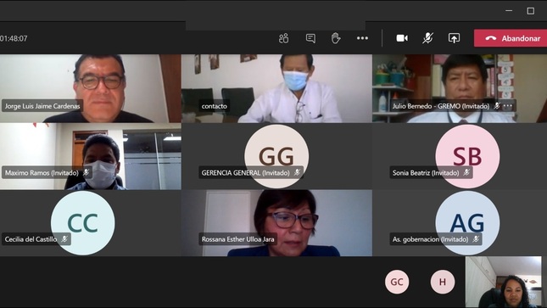Show the meeting participants panel
This screenshot has width=547, height=308.
(283, 38)
